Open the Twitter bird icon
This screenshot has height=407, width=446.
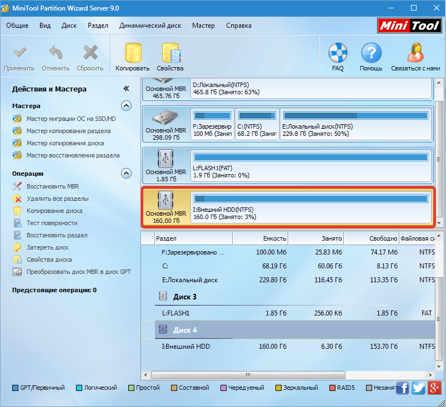pos(419,388)
